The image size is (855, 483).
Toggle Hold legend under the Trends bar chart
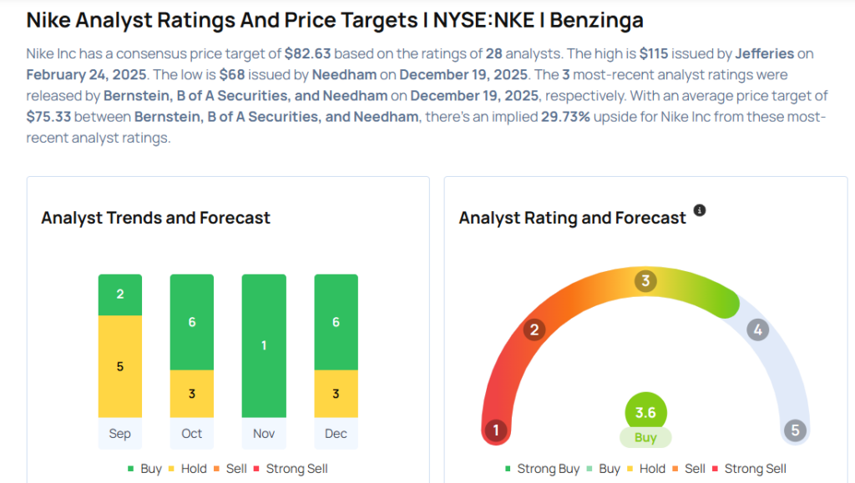pyautogui.click(x=187, y=469)
